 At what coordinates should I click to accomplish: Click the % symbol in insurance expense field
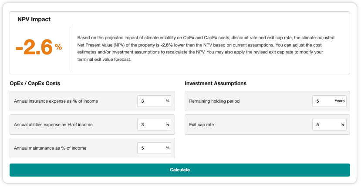point(168,101)
